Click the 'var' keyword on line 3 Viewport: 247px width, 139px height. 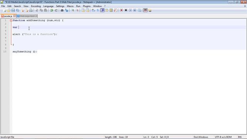[x=15, y=27]
